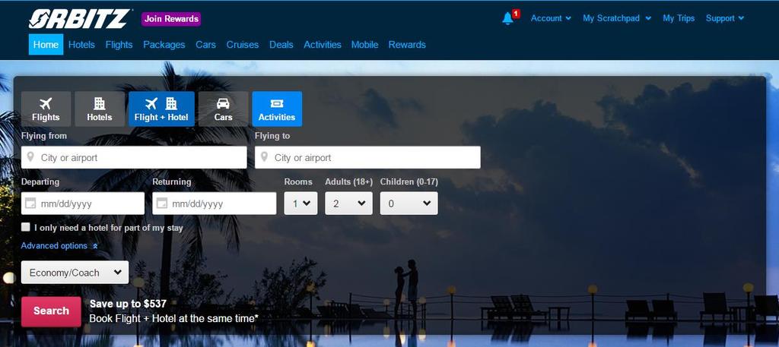
Task: Focus the Departing date field
Action: click(x=82, y=203)
